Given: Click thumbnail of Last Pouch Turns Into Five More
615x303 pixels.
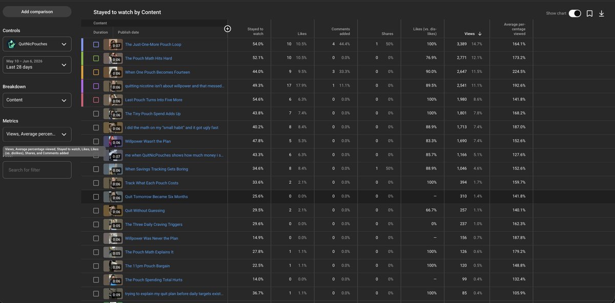Looking at the screenshot, I should click(113, 100).
